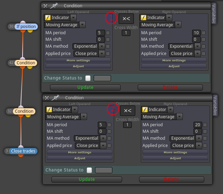Click yellow output dot of Condition 32

coord(28,116)
